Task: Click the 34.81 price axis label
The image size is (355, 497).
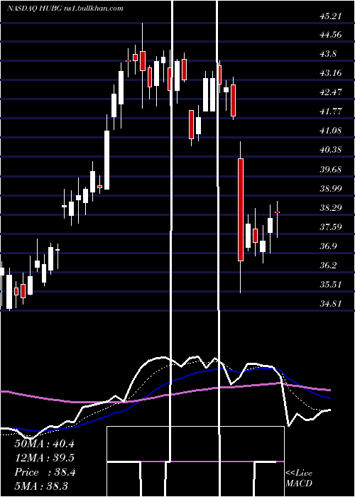Action: tap(331, 304)
